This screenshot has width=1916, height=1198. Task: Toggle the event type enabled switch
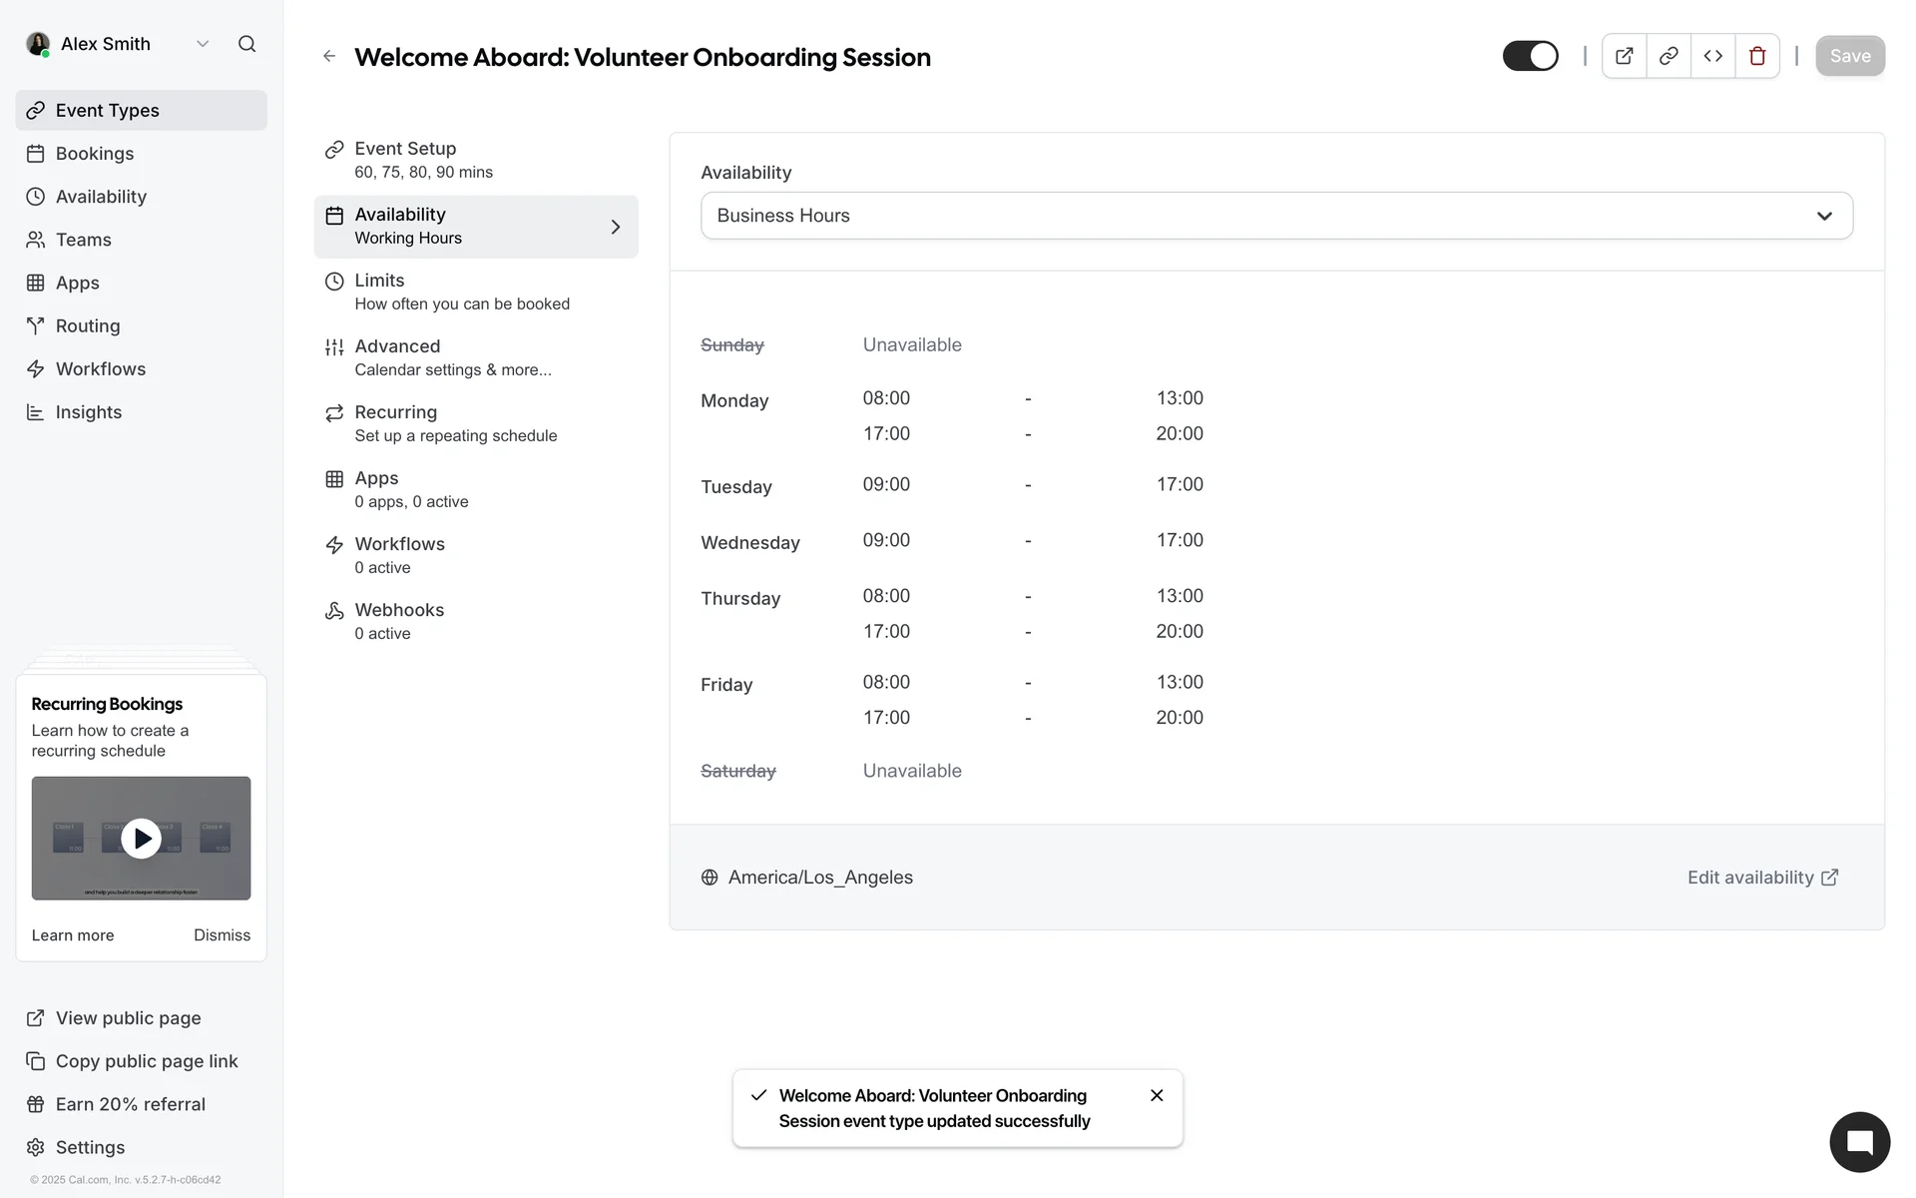[1530, 56]
